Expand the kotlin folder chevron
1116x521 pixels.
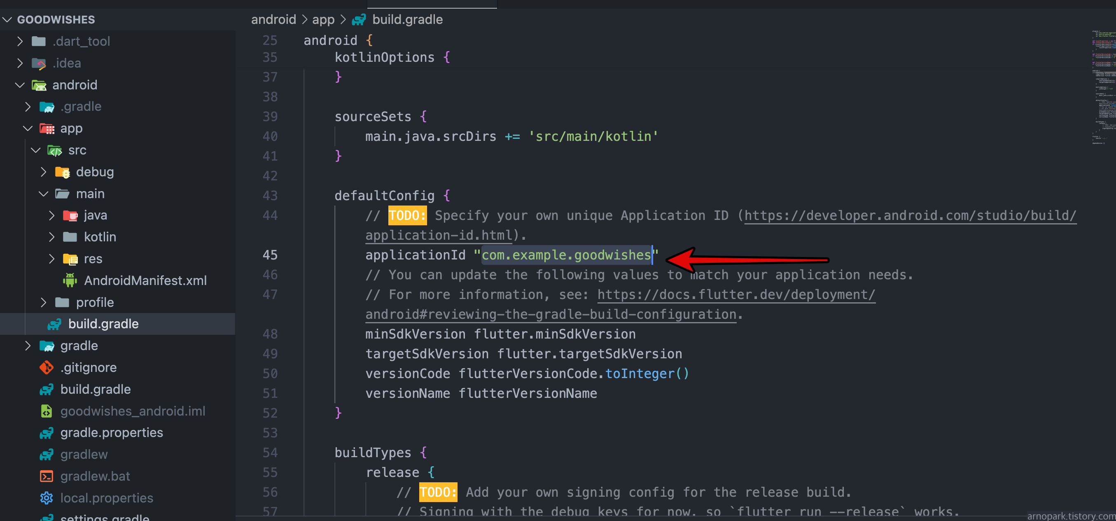[51, 237]
